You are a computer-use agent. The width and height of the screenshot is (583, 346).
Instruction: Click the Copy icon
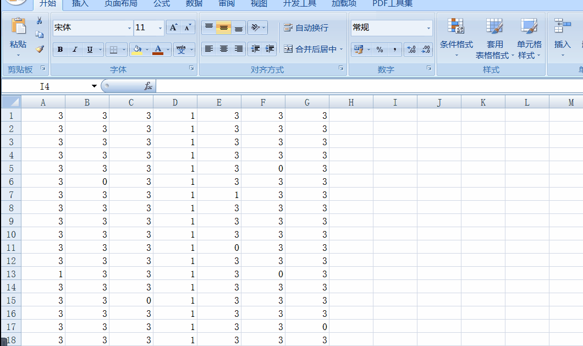(x=40, y=35)
